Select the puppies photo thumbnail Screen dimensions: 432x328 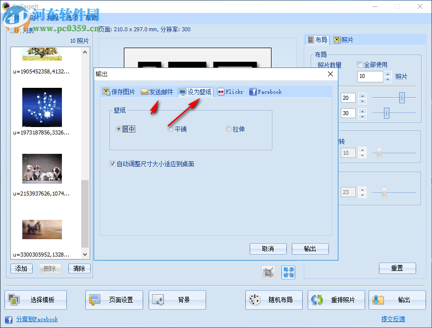[42, 168]
